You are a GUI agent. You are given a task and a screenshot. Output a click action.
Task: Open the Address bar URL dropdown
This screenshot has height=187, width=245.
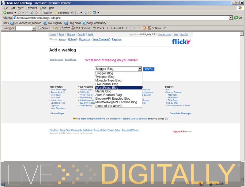tap(231, 18)
